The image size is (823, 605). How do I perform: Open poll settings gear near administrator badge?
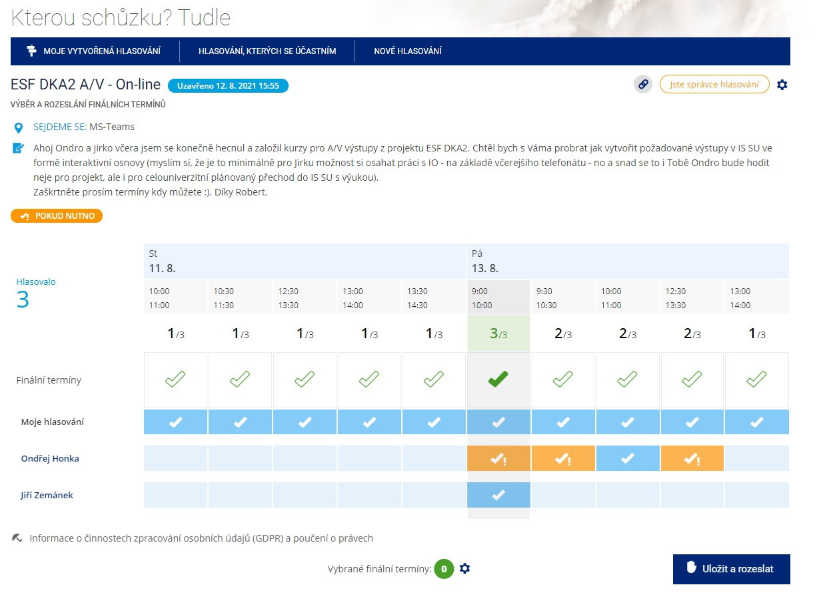point(782,85)
